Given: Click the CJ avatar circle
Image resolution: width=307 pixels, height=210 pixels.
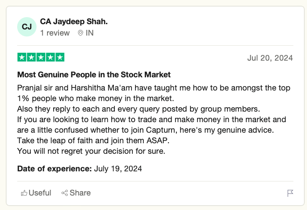Looking at the screenshot, I should pyautogui.click(x=27, y=27).
